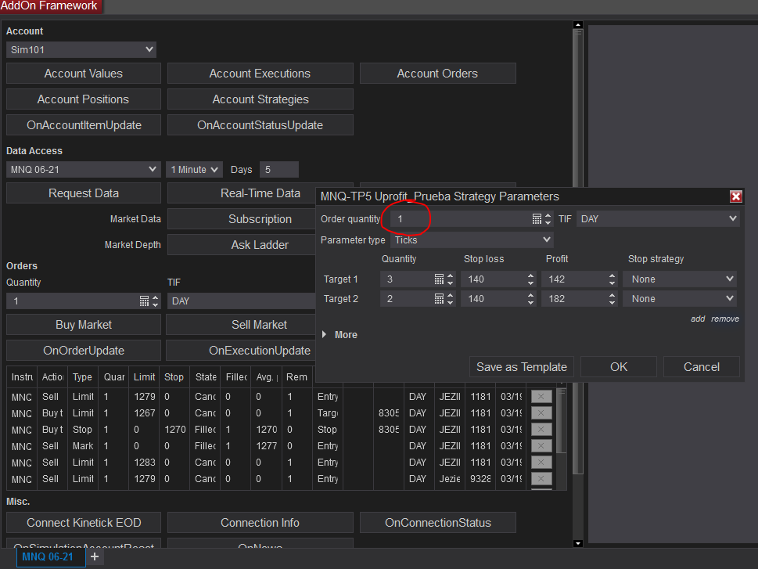Open Account dropdown showing Sim101

coord(81,50)
